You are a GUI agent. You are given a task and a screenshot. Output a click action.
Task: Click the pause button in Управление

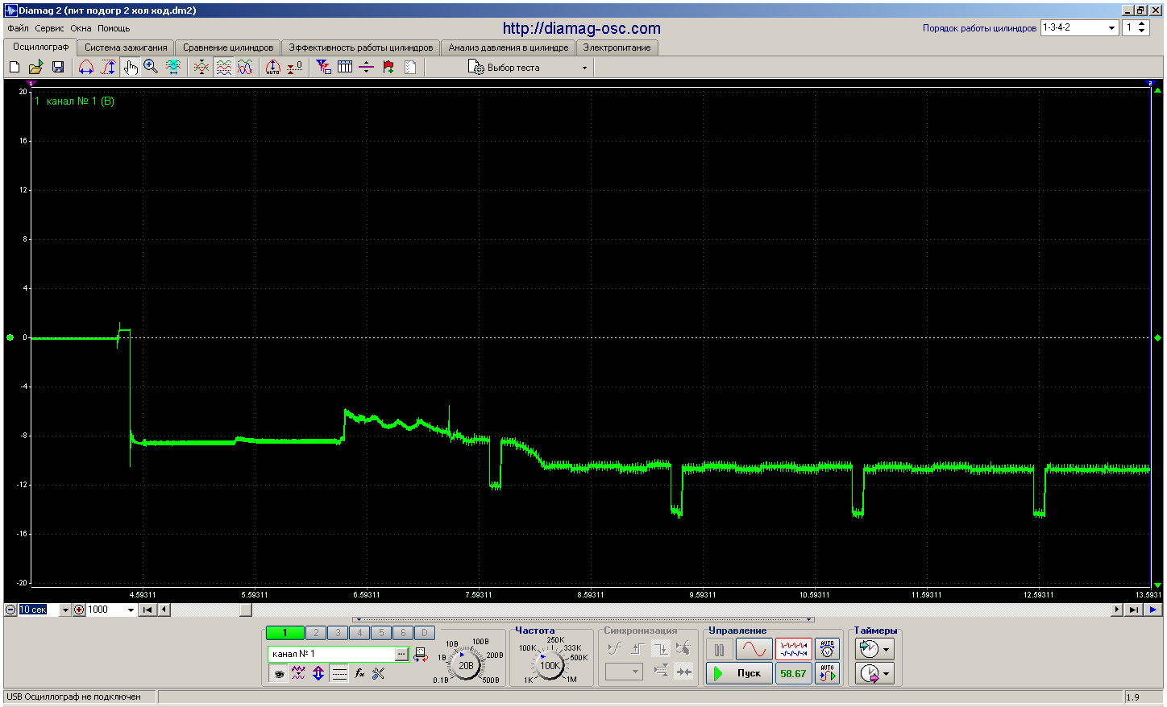pyautogui.click(x=719, y=649)
